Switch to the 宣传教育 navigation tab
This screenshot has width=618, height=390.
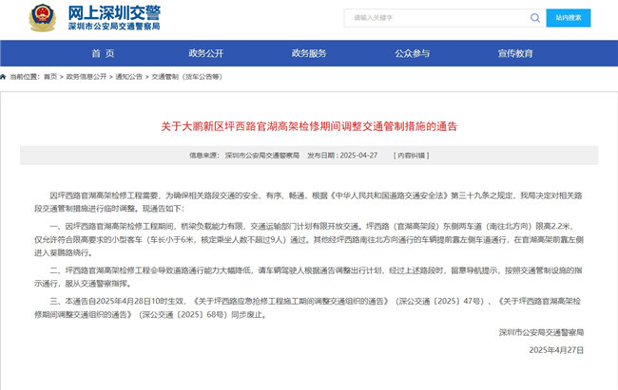(x=514, y=53)
